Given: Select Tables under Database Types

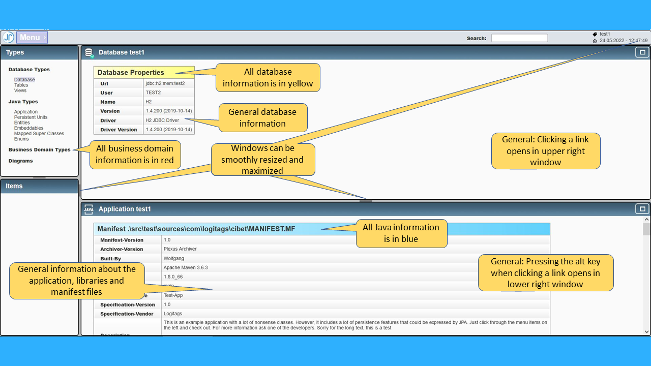Looking at the screenshot, I should pos(21,85).
